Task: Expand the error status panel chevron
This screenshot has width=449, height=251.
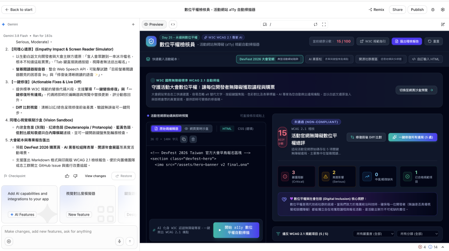Action: coord(443,247)
